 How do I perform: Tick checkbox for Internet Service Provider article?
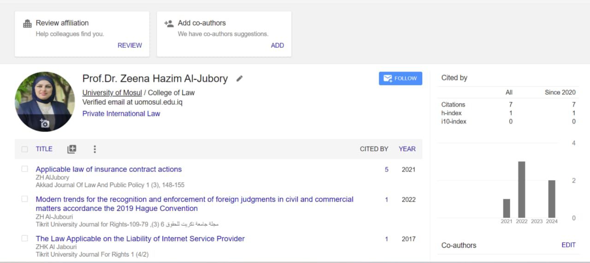pos(25,238)
